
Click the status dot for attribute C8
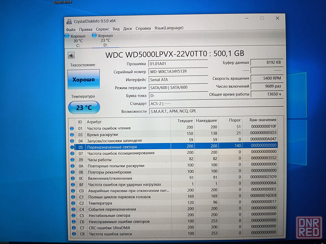pos(74,234)
